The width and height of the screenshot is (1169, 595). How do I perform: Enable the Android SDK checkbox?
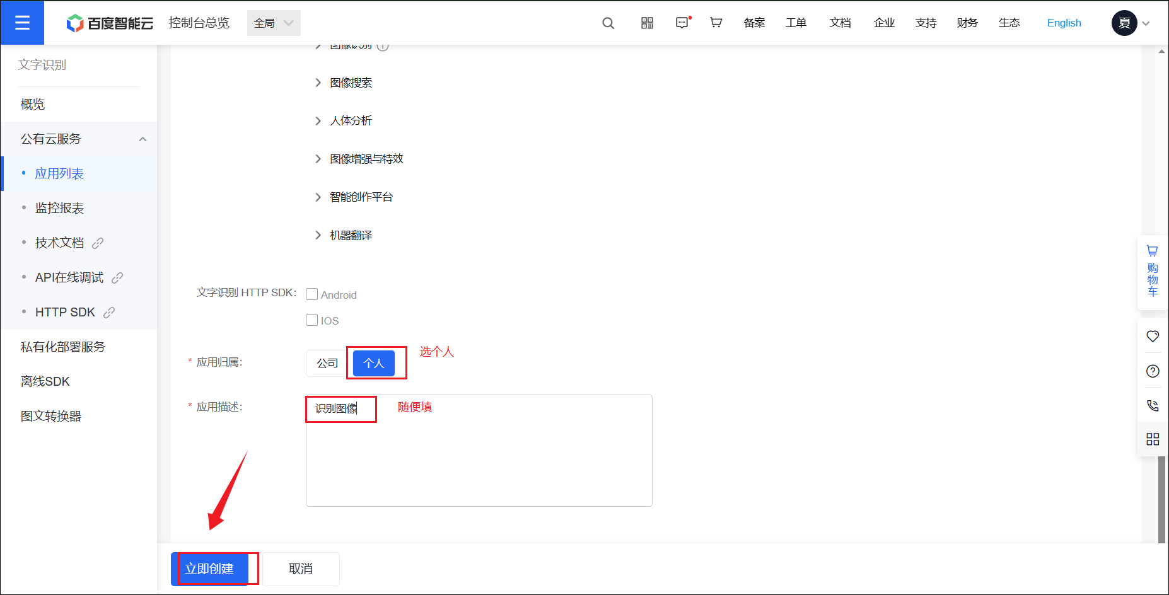(311, 294)
